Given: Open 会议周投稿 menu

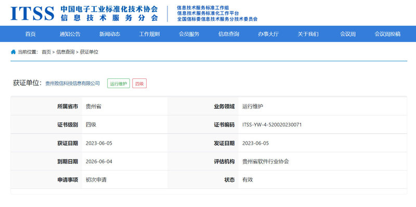Looking at the screenshot, I should click(x=387, y=34).
